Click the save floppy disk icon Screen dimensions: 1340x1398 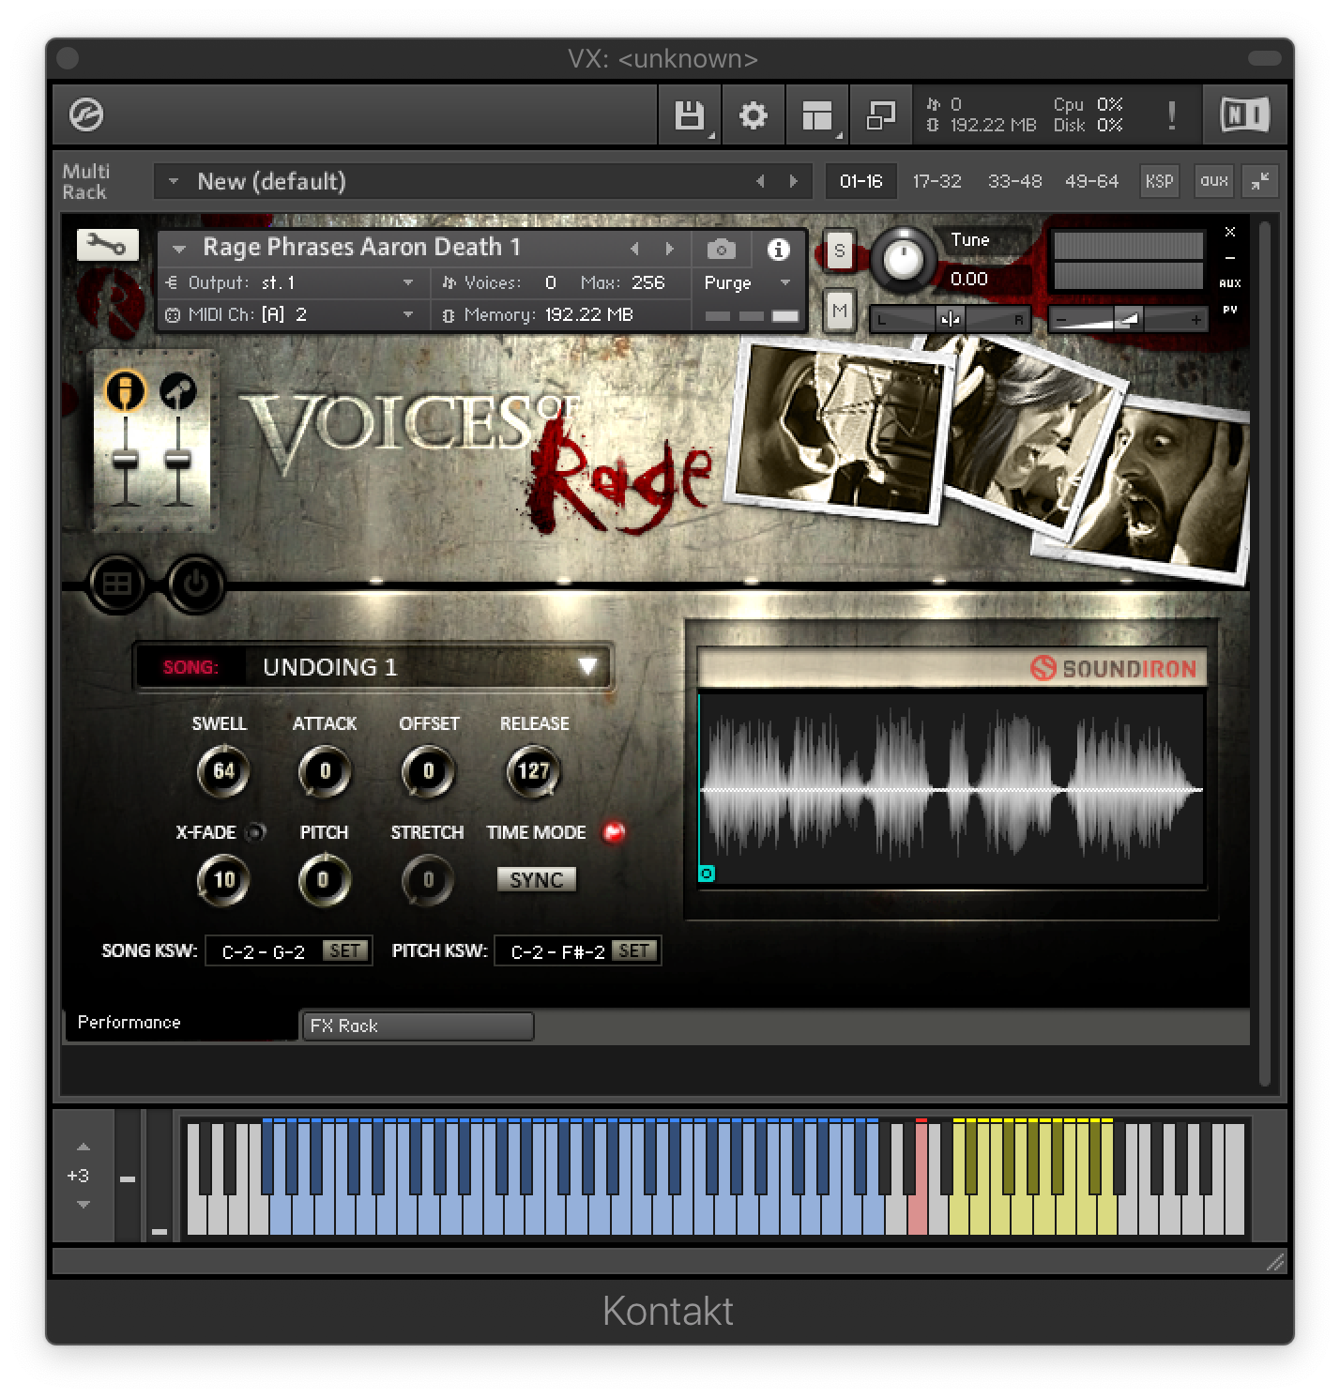pos(690,115)
